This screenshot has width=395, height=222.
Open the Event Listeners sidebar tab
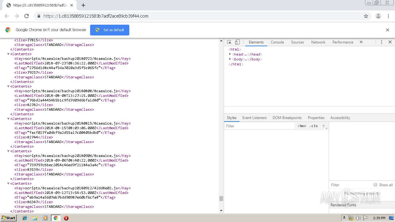pyautogui.click(x=254, y=118)
